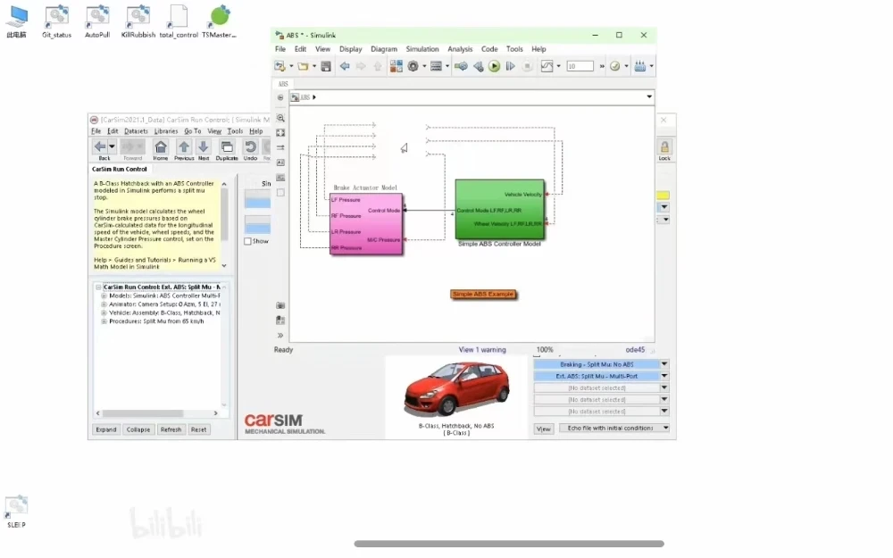This screenshot has width=893, height=558.
Task: Click the Step Forward simulation icon
Action: (511, 67)
